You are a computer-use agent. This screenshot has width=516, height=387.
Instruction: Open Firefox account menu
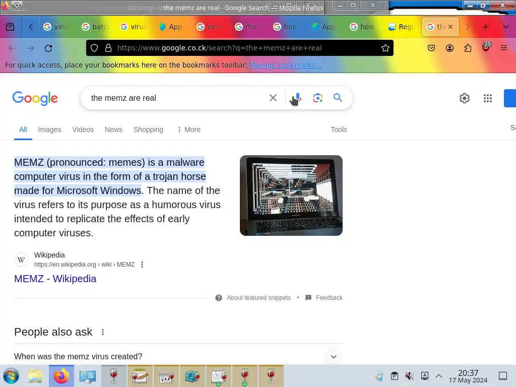[x=449, y=48]
